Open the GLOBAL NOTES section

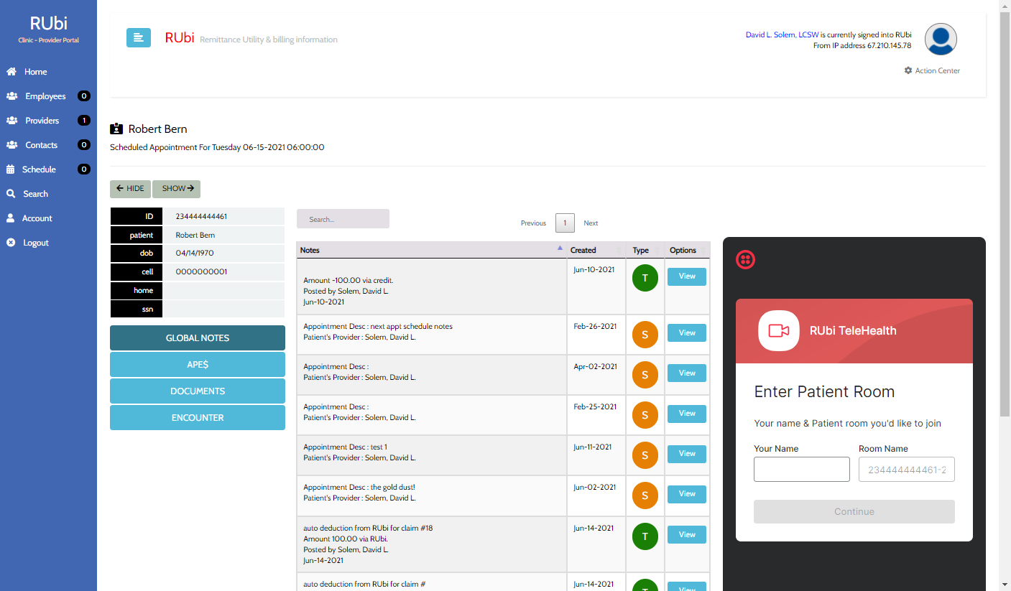coord(198,338)
